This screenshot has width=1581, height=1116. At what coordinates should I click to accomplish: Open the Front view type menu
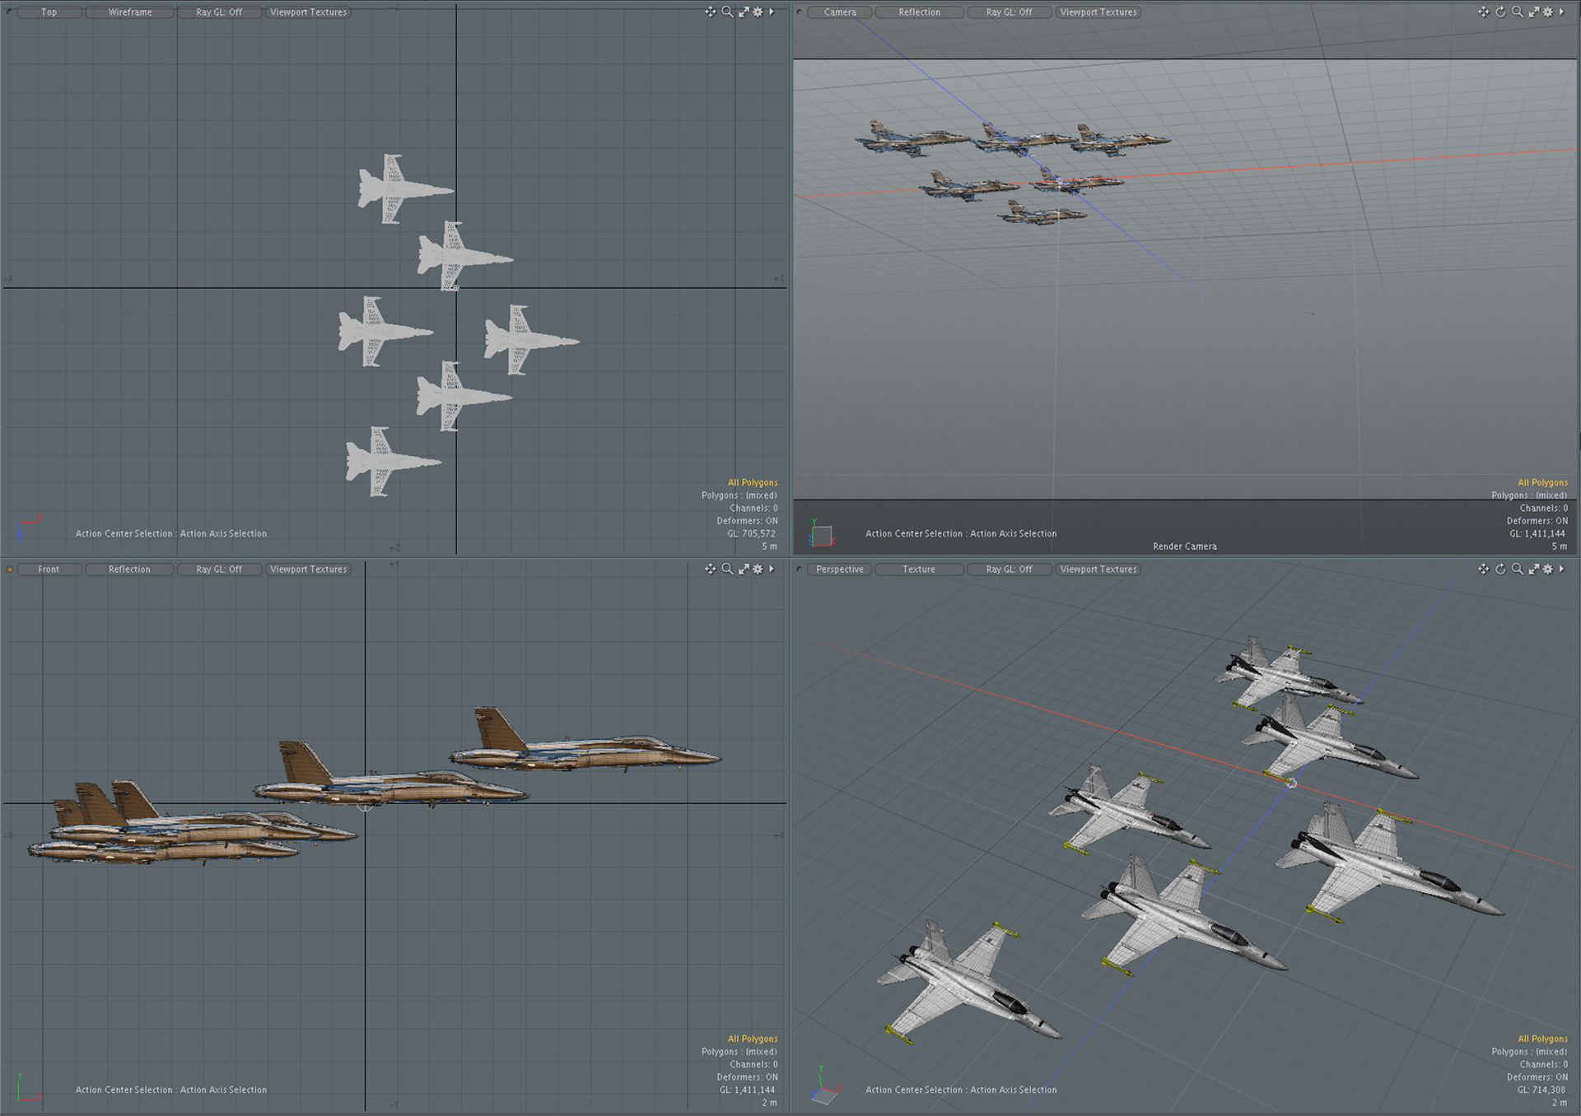49,570
